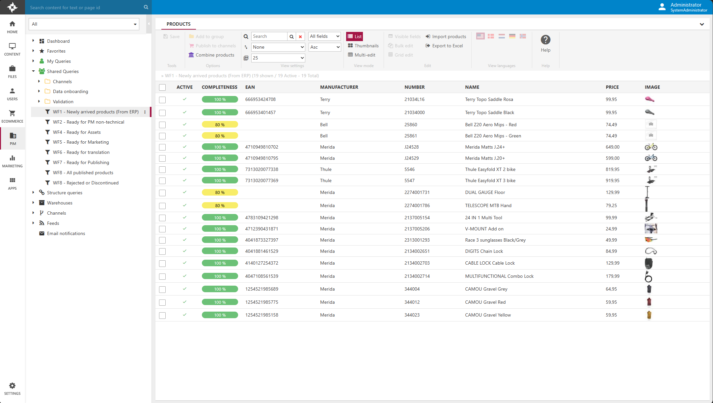Viewport: 713px width, 403px height.
Task: Click the Merida Matts J.24+ bike thumbnail
Action: [x=651, y=147]
